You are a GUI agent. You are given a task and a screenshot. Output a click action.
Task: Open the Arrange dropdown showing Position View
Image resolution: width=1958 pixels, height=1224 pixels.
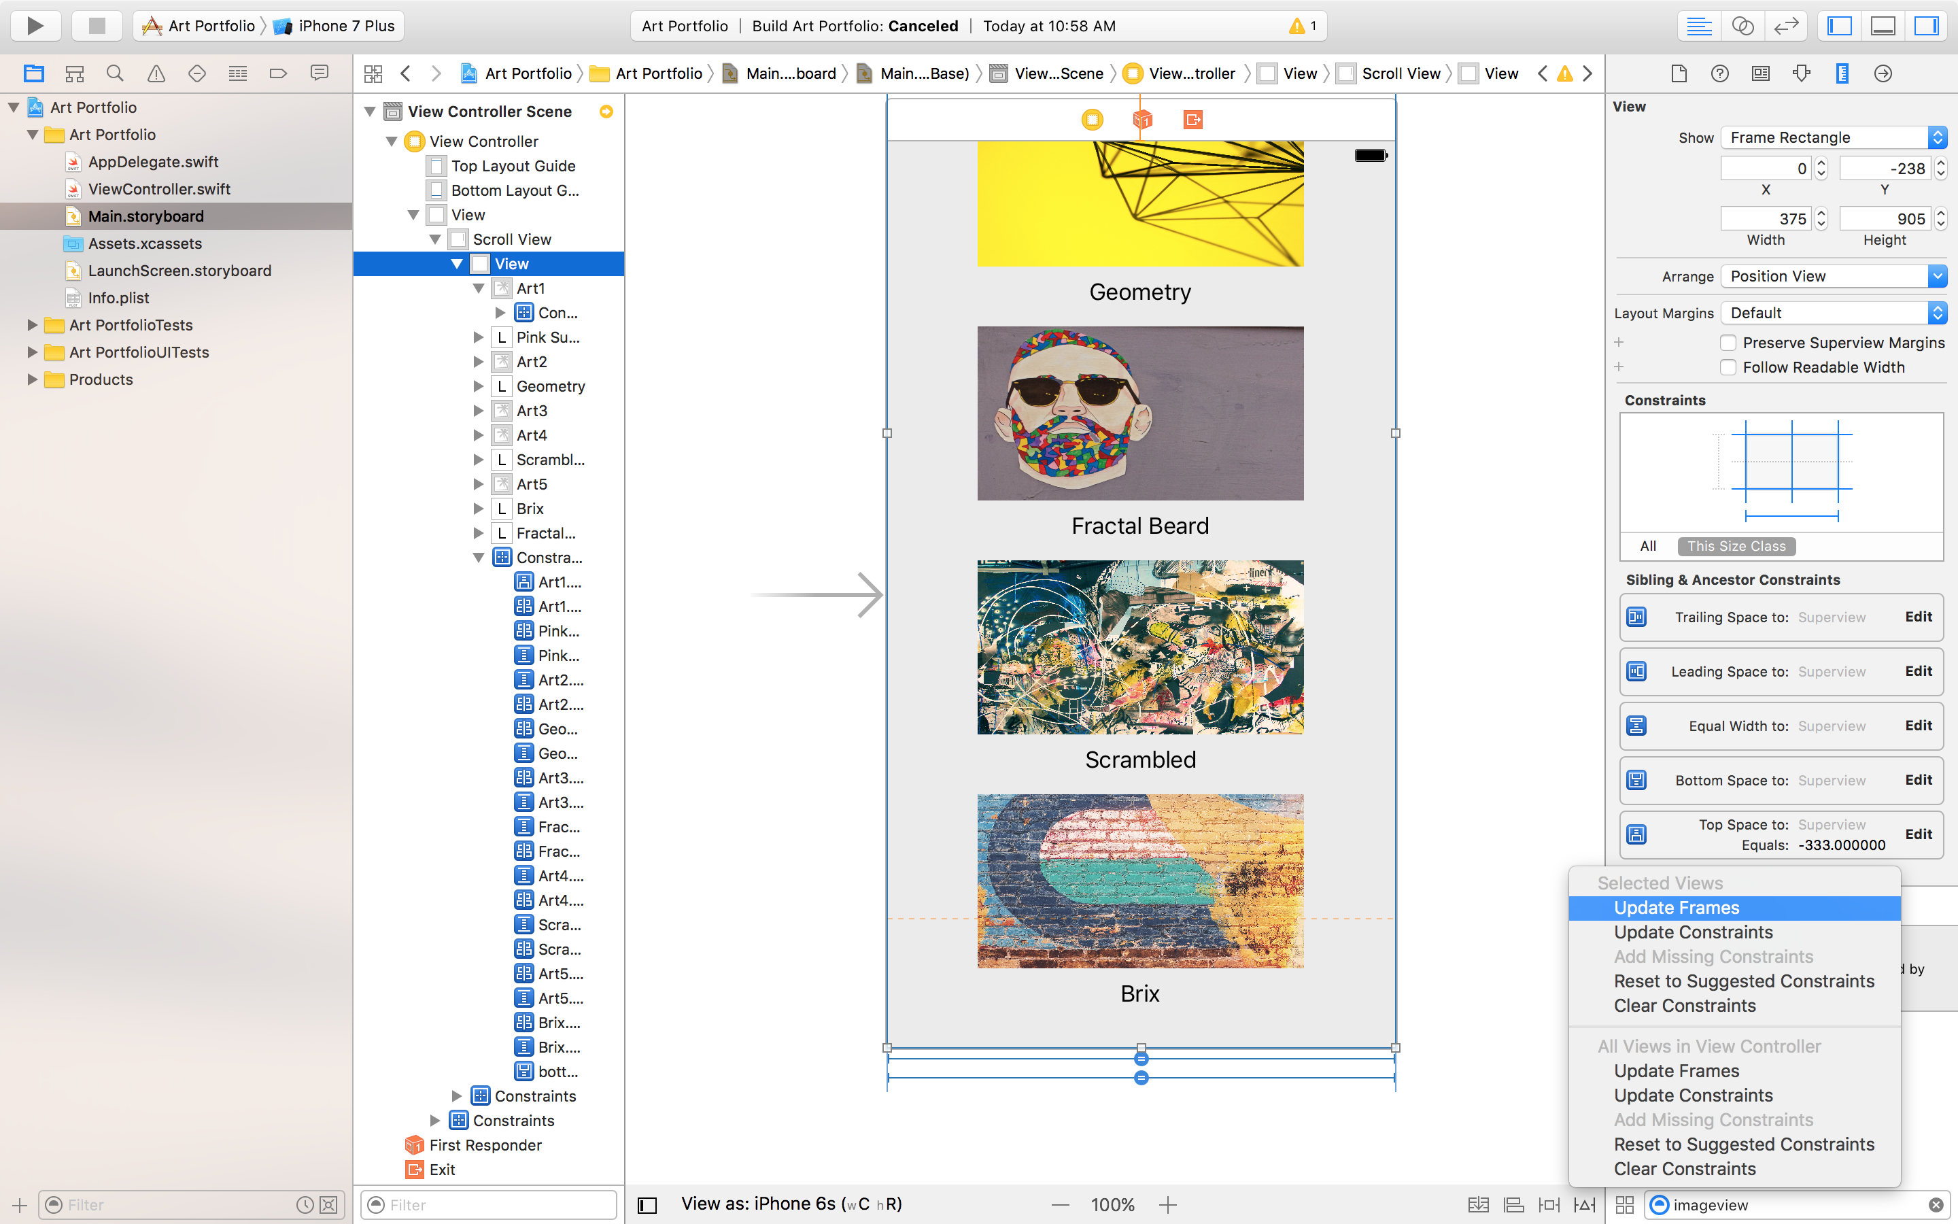click(1832, 276)
